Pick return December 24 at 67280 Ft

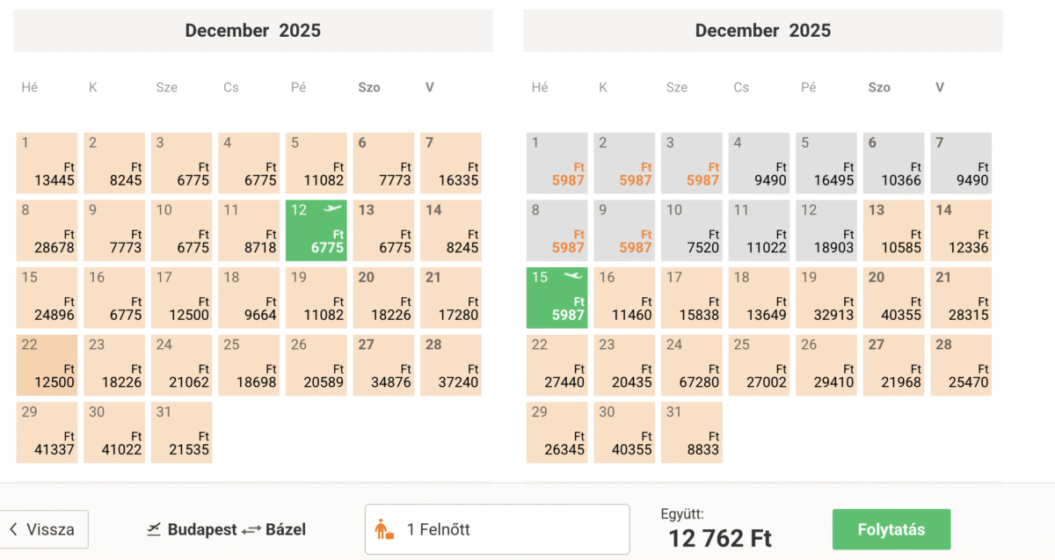click(692, 365)
